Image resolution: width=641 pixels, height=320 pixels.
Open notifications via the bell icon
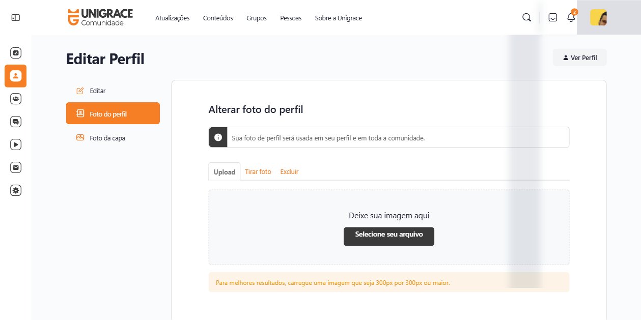pyautogui.click(x=571, y=17)
